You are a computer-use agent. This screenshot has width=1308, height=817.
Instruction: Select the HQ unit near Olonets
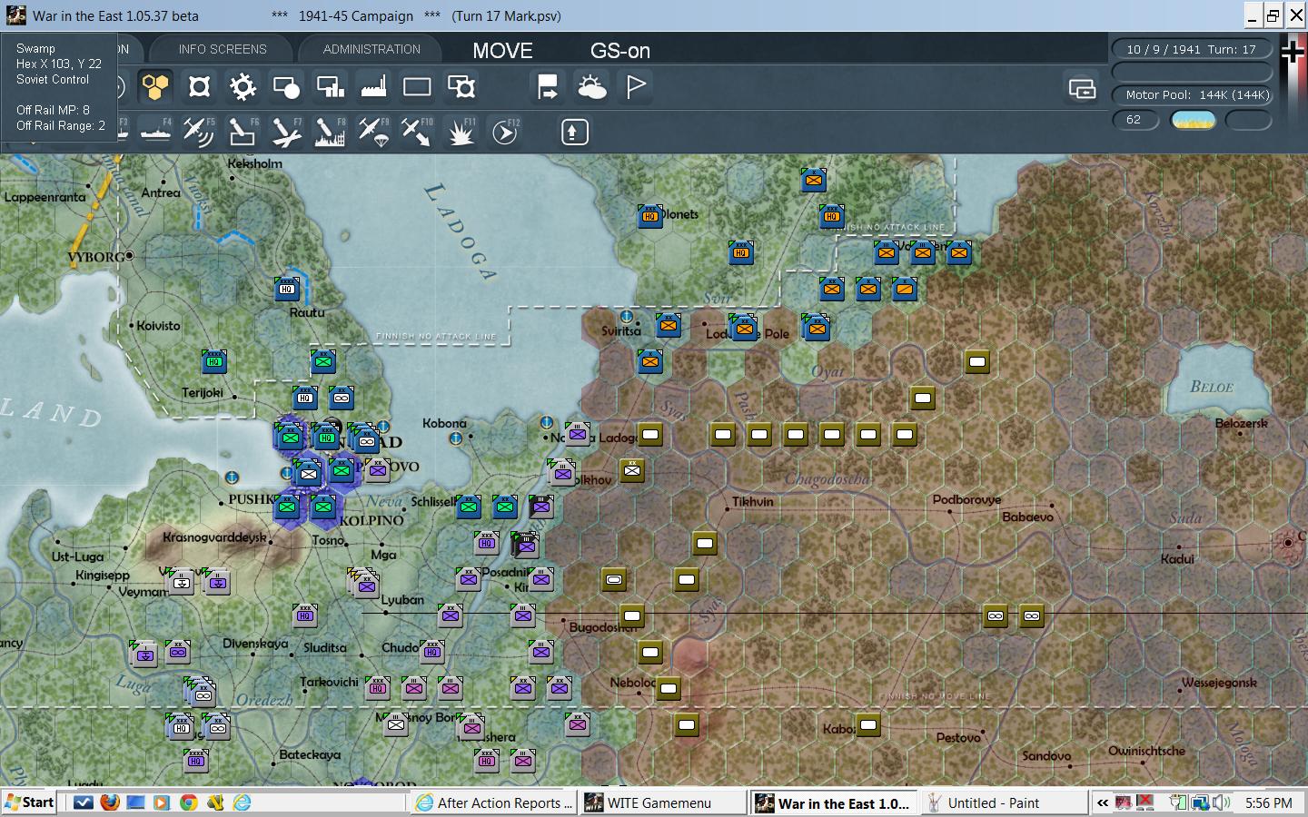(x=650, y=216)
